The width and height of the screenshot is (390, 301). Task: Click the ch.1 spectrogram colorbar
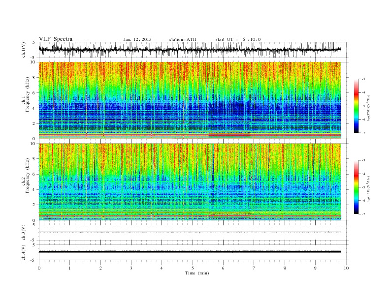click(x=356, y=106)
